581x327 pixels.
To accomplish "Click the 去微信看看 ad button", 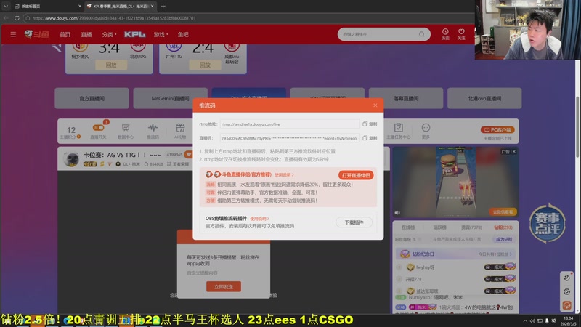I will click(x=503, y=212).
